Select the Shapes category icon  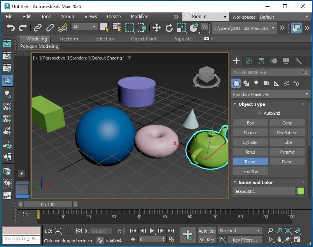pos(246,83)
